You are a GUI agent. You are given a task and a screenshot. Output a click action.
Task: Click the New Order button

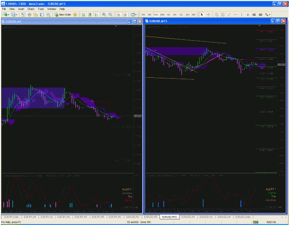[63, 14]
